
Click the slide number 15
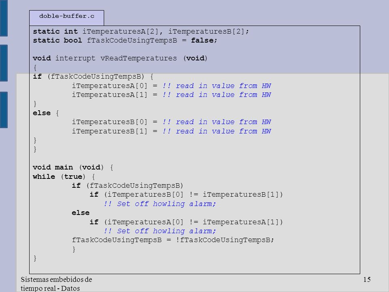point(367,279)
